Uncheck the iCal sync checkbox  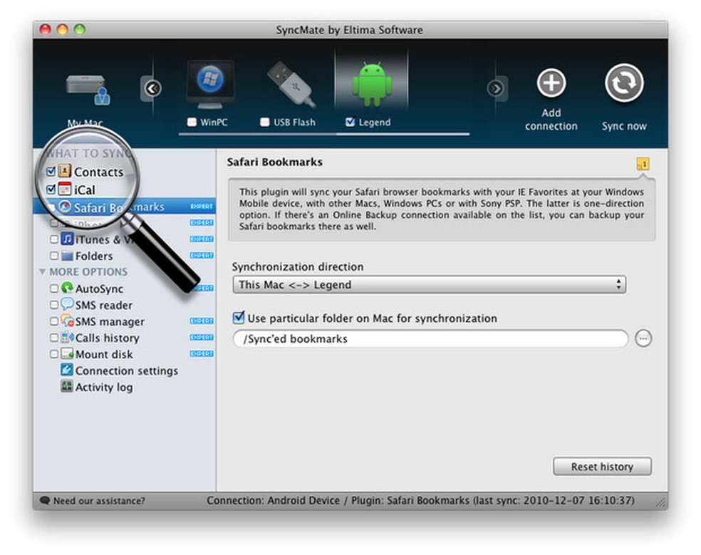pos(51,190)
